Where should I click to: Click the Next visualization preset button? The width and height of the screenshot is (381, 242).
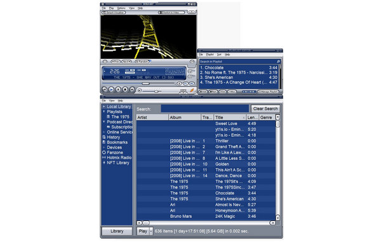tap(126, 62)
